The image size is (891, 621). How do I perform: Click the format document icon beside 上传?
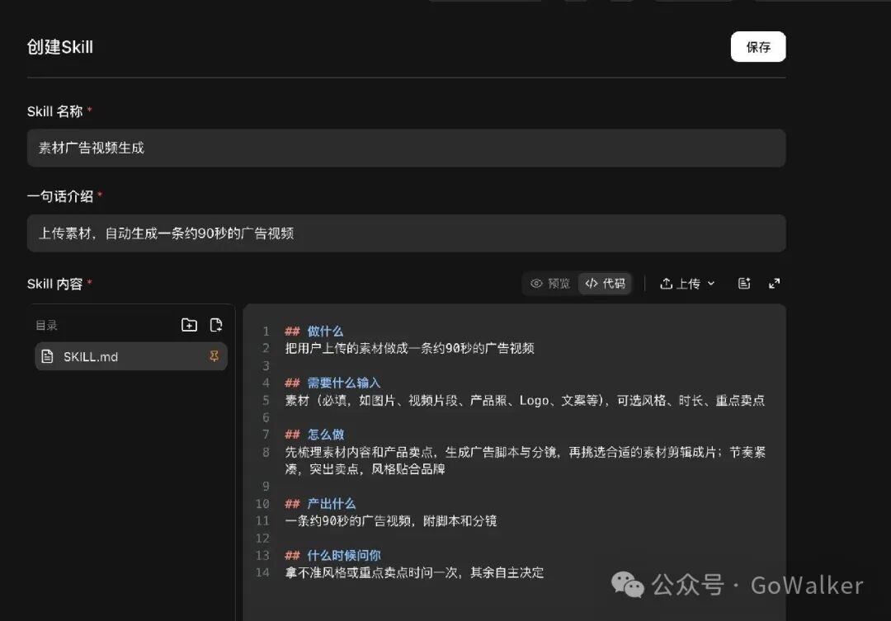tap(744, 283)
